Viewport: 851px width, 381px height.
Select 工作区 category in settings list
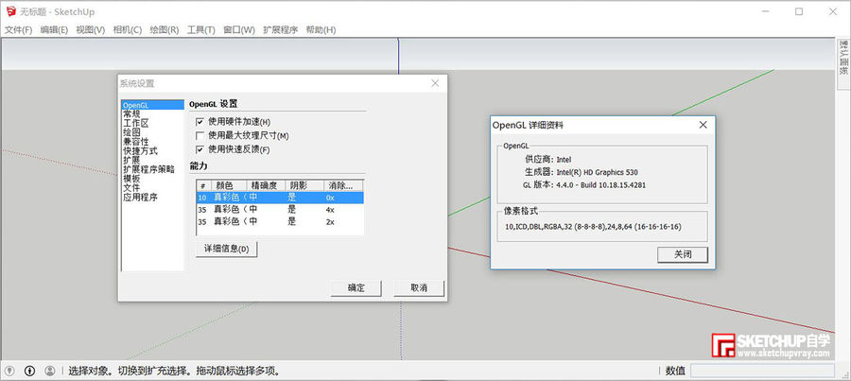[153, 123]
